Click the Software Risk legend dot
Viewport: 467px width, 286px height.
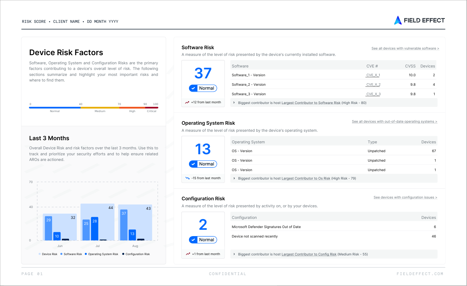tap(62, 254)
